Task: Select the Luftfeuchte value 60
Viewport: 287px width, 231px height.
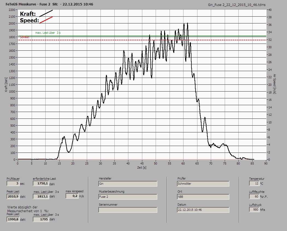Action: pyautogui.click(x=254, y=196)
